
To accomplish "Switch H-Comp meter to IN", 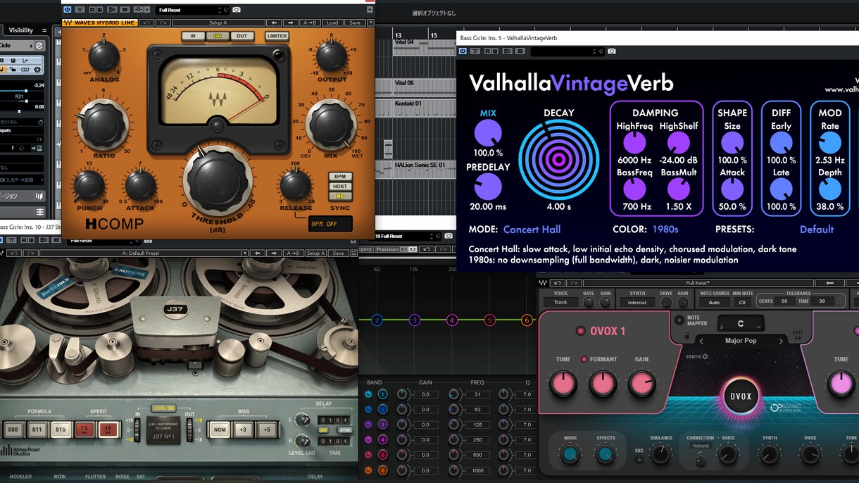I will [193, 36].
